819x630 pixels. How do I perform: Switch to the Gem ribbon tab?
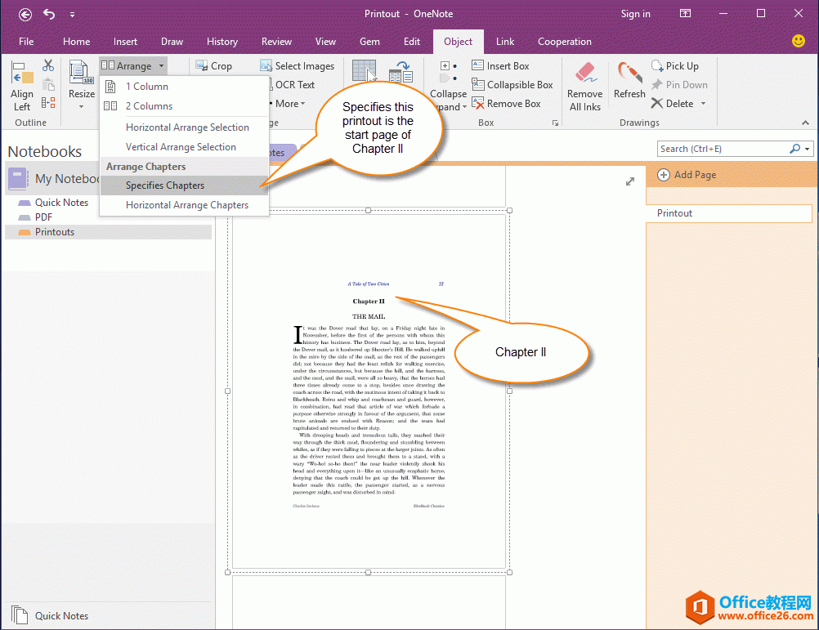tap(369, 41)
